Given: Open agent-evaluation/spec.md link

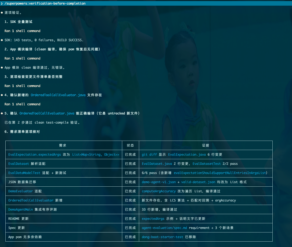Looking at the screenshot, I should pyautogui.click(x=164, y=228).
